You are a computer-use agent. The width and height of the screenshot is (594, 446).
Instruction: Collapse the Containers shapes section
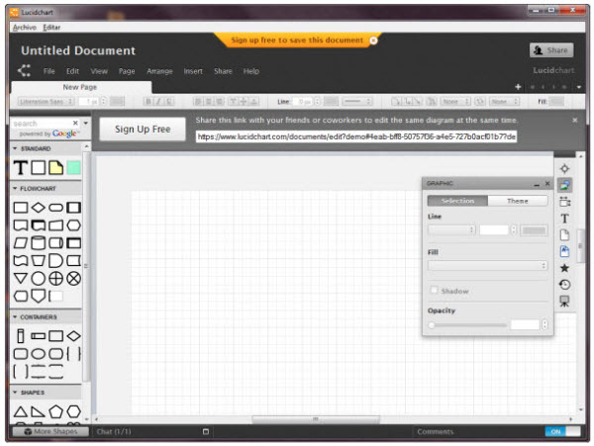(15, 317)
